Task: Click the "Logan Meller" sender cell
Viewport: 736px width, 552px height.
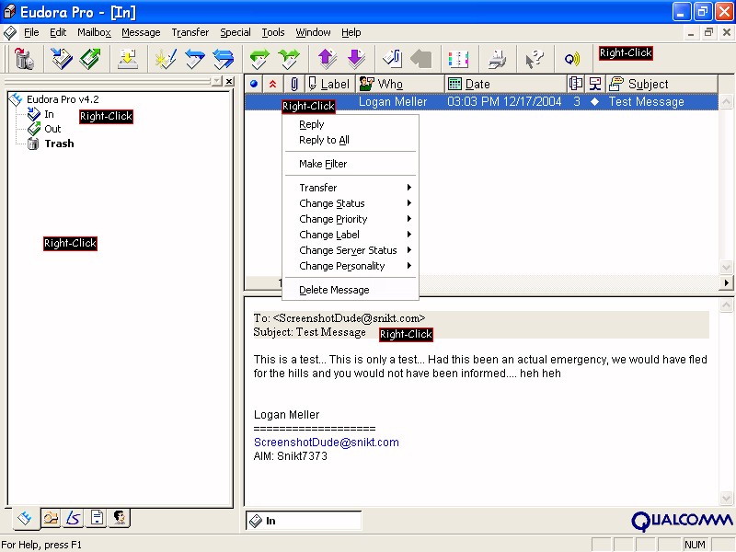Action: pos(393,102)
